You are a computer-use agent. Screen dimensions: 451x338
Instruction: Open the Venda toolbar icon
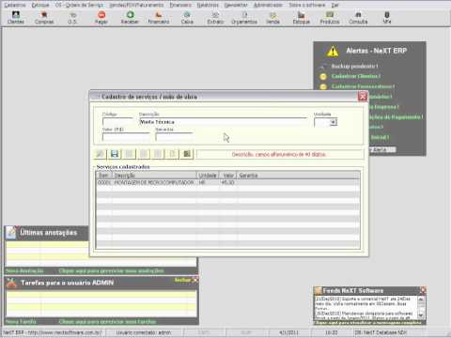tap(272, 18)
